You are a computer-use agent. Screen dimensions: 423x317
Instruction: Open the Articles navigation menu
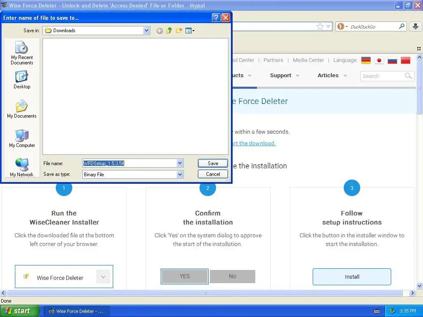click(x=328, y=76)
